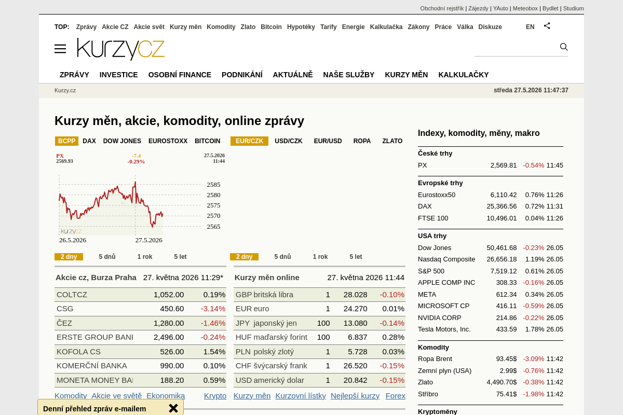
Task: Select the BCPP chart tab
Action: (66, 141)
